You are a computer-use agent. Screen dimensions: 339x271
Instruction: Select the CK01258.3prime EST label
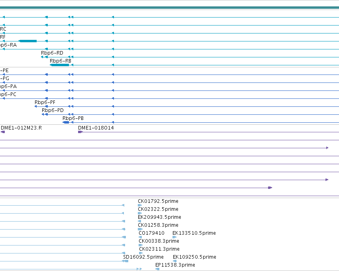click(x=158, y=225)
